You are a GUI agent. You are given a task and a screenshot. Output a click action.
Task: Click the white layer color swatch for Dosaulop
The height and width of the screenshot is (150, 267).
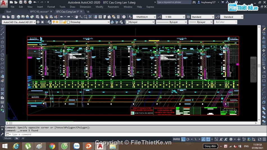(x=69, y=22)
